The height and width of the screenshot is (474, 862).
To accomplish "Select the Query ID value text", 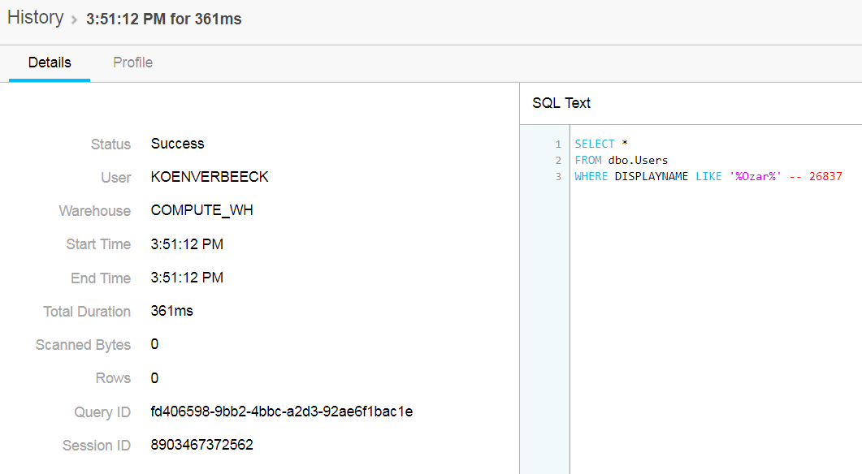I will point(281,412).
